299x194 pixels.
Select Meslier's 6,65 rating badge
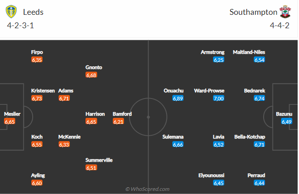click(x=9, y=121)
